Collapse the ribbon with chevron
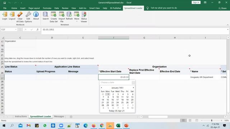Screen dimensions: 230x129 pos(227,25)
